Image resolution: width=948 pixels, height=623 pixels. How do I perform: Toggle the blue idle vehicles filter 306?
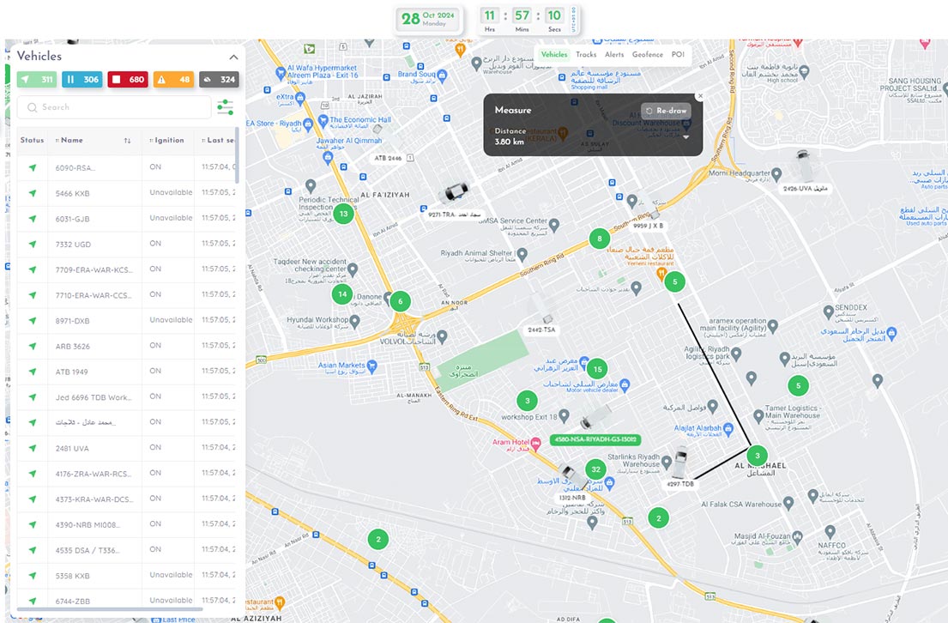tap(82, 80)
